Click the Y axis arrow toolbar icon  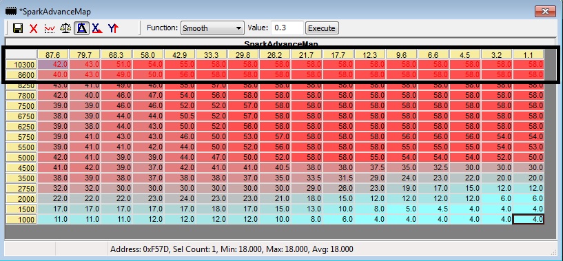point(113,28)
